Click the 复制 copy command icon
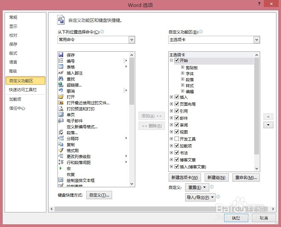Screen dimensions: 281x227 point(61,144)
